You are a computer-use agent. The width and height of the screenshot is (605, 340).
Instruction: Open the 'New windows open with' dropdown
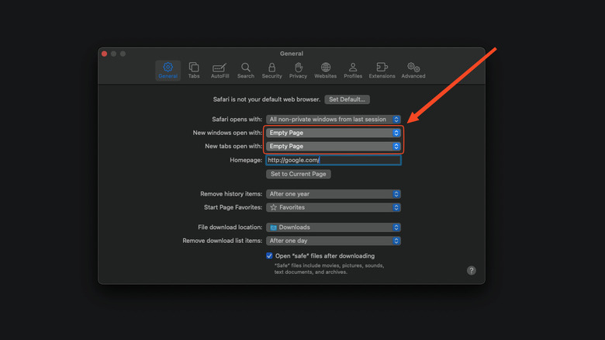click(334, 133)
